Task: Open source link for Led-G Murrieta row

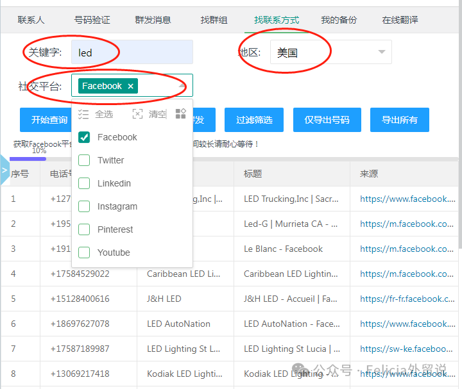Action: (407, 224)
